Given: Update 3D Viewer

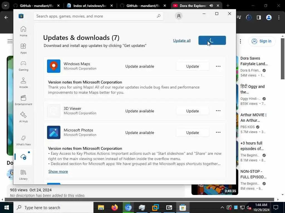Looking at the screenshot, I should [193, 111].
